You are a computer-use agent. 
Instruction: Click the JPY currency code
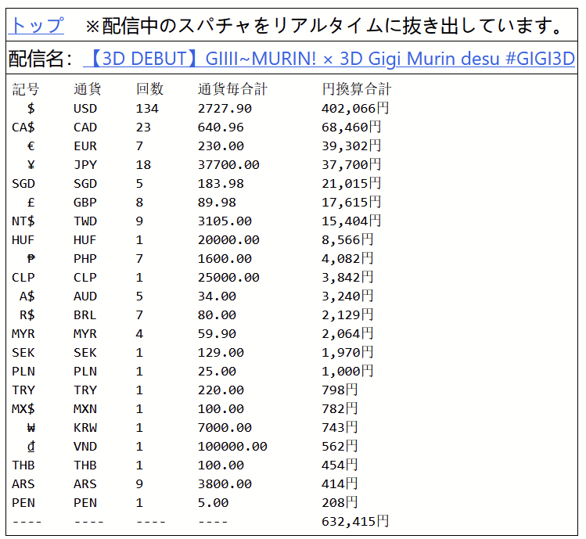(85, 165)
